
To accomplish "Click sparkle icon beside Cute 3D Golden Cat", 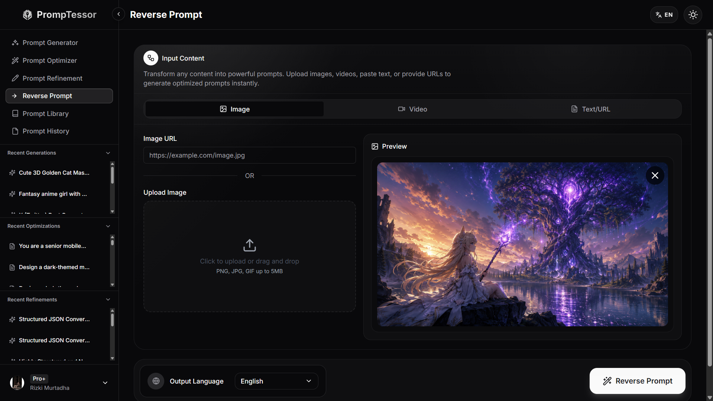I will pyautogui.click(x=12, y=173).
